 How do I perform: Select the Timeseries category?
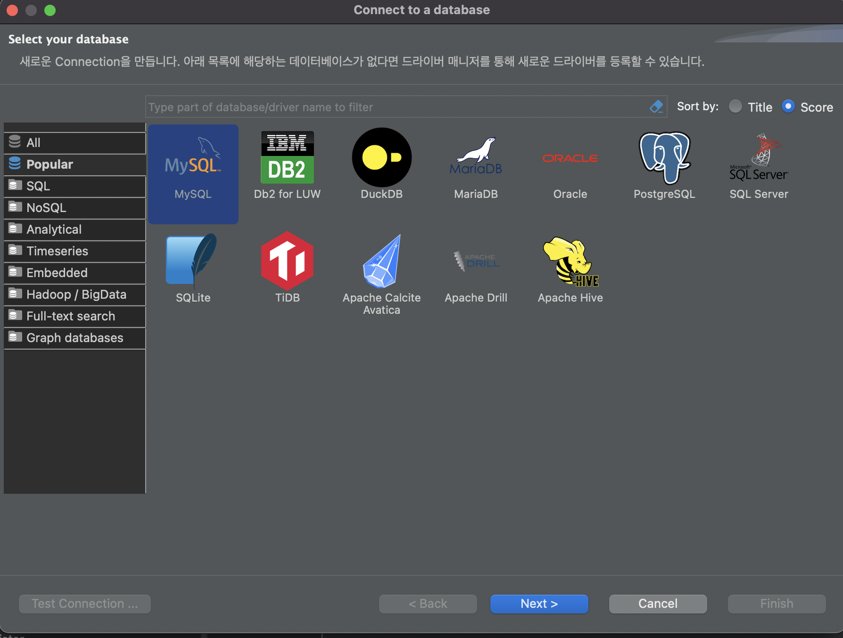[x=75, y=251]
